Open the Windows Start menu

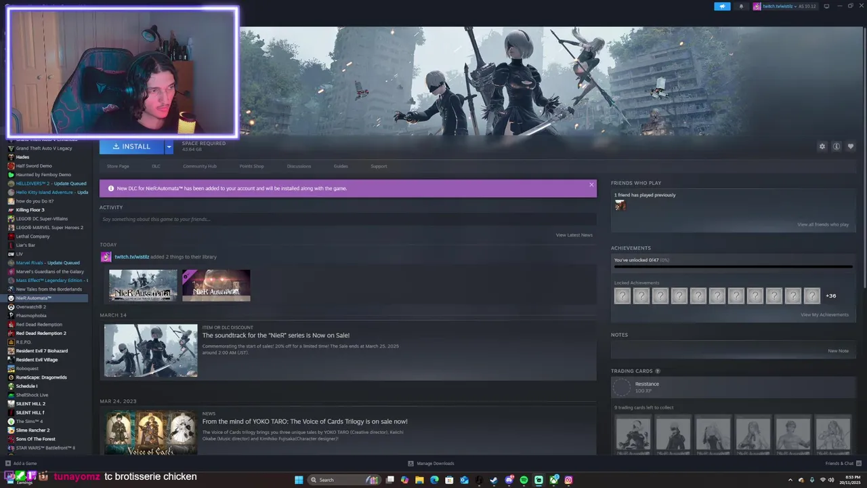(x=299, y=480)
